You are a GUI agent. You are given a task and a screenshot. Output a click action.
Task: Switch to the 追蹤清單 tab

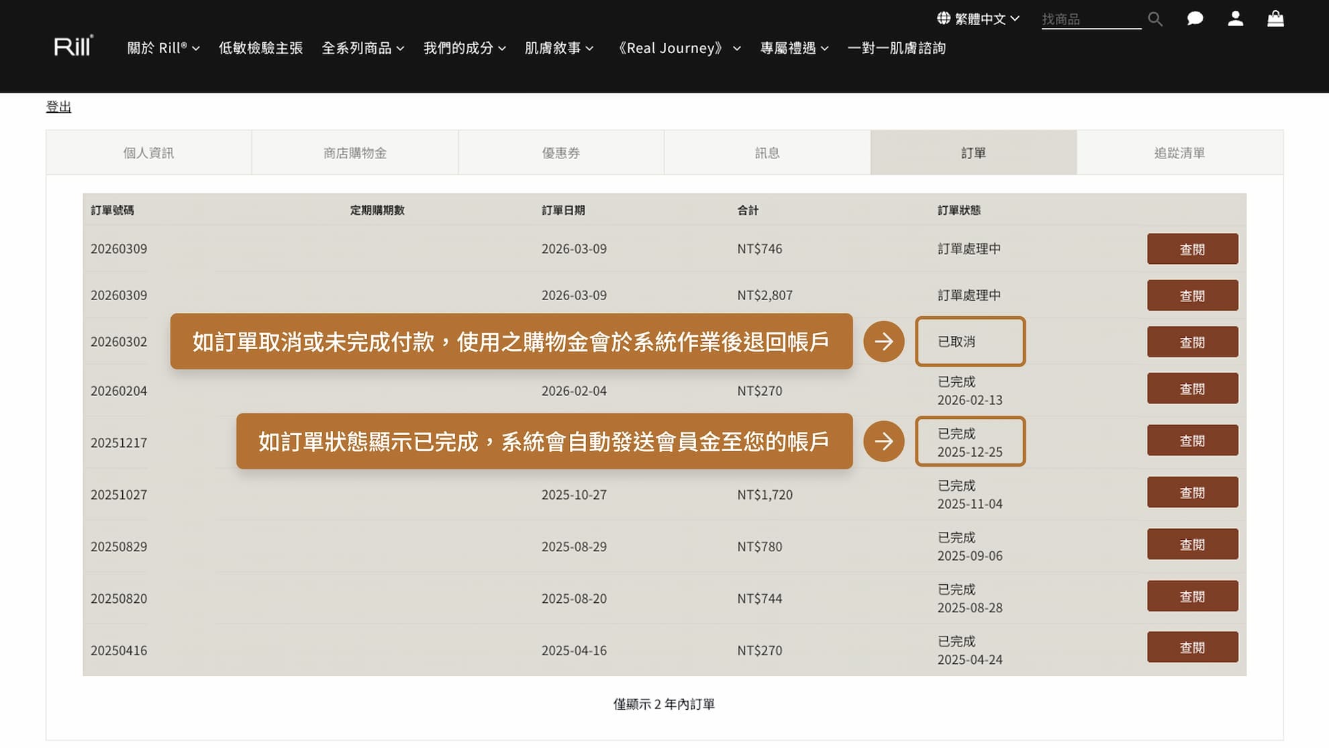pos(1178,152)
